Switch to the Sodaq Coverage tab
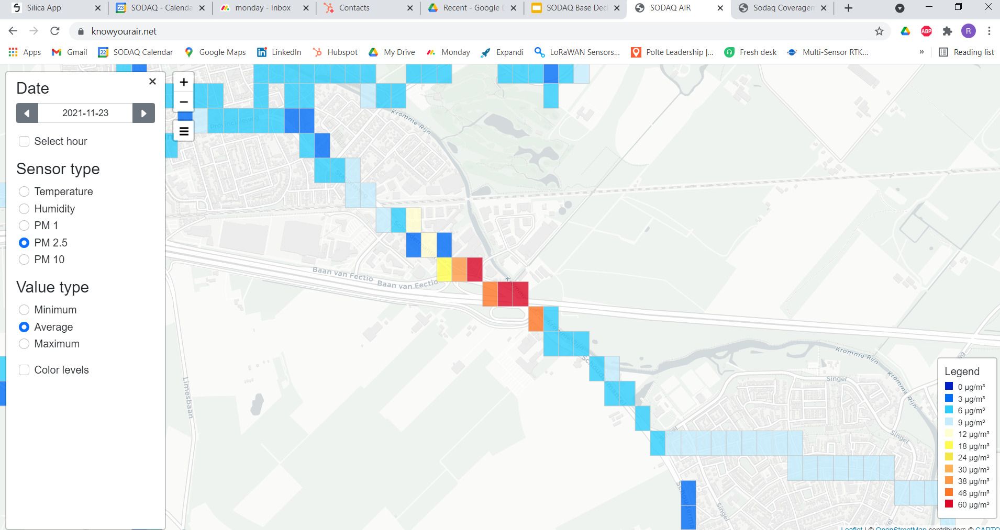Image resolution: width=1000 pixels, height=530 pixels. 783,8
